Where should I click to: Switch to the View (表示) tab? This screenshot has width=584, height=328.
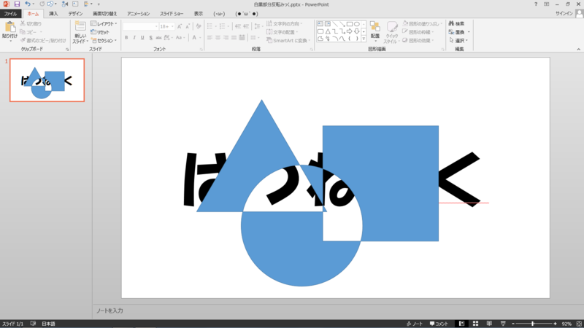pos(199,14)
